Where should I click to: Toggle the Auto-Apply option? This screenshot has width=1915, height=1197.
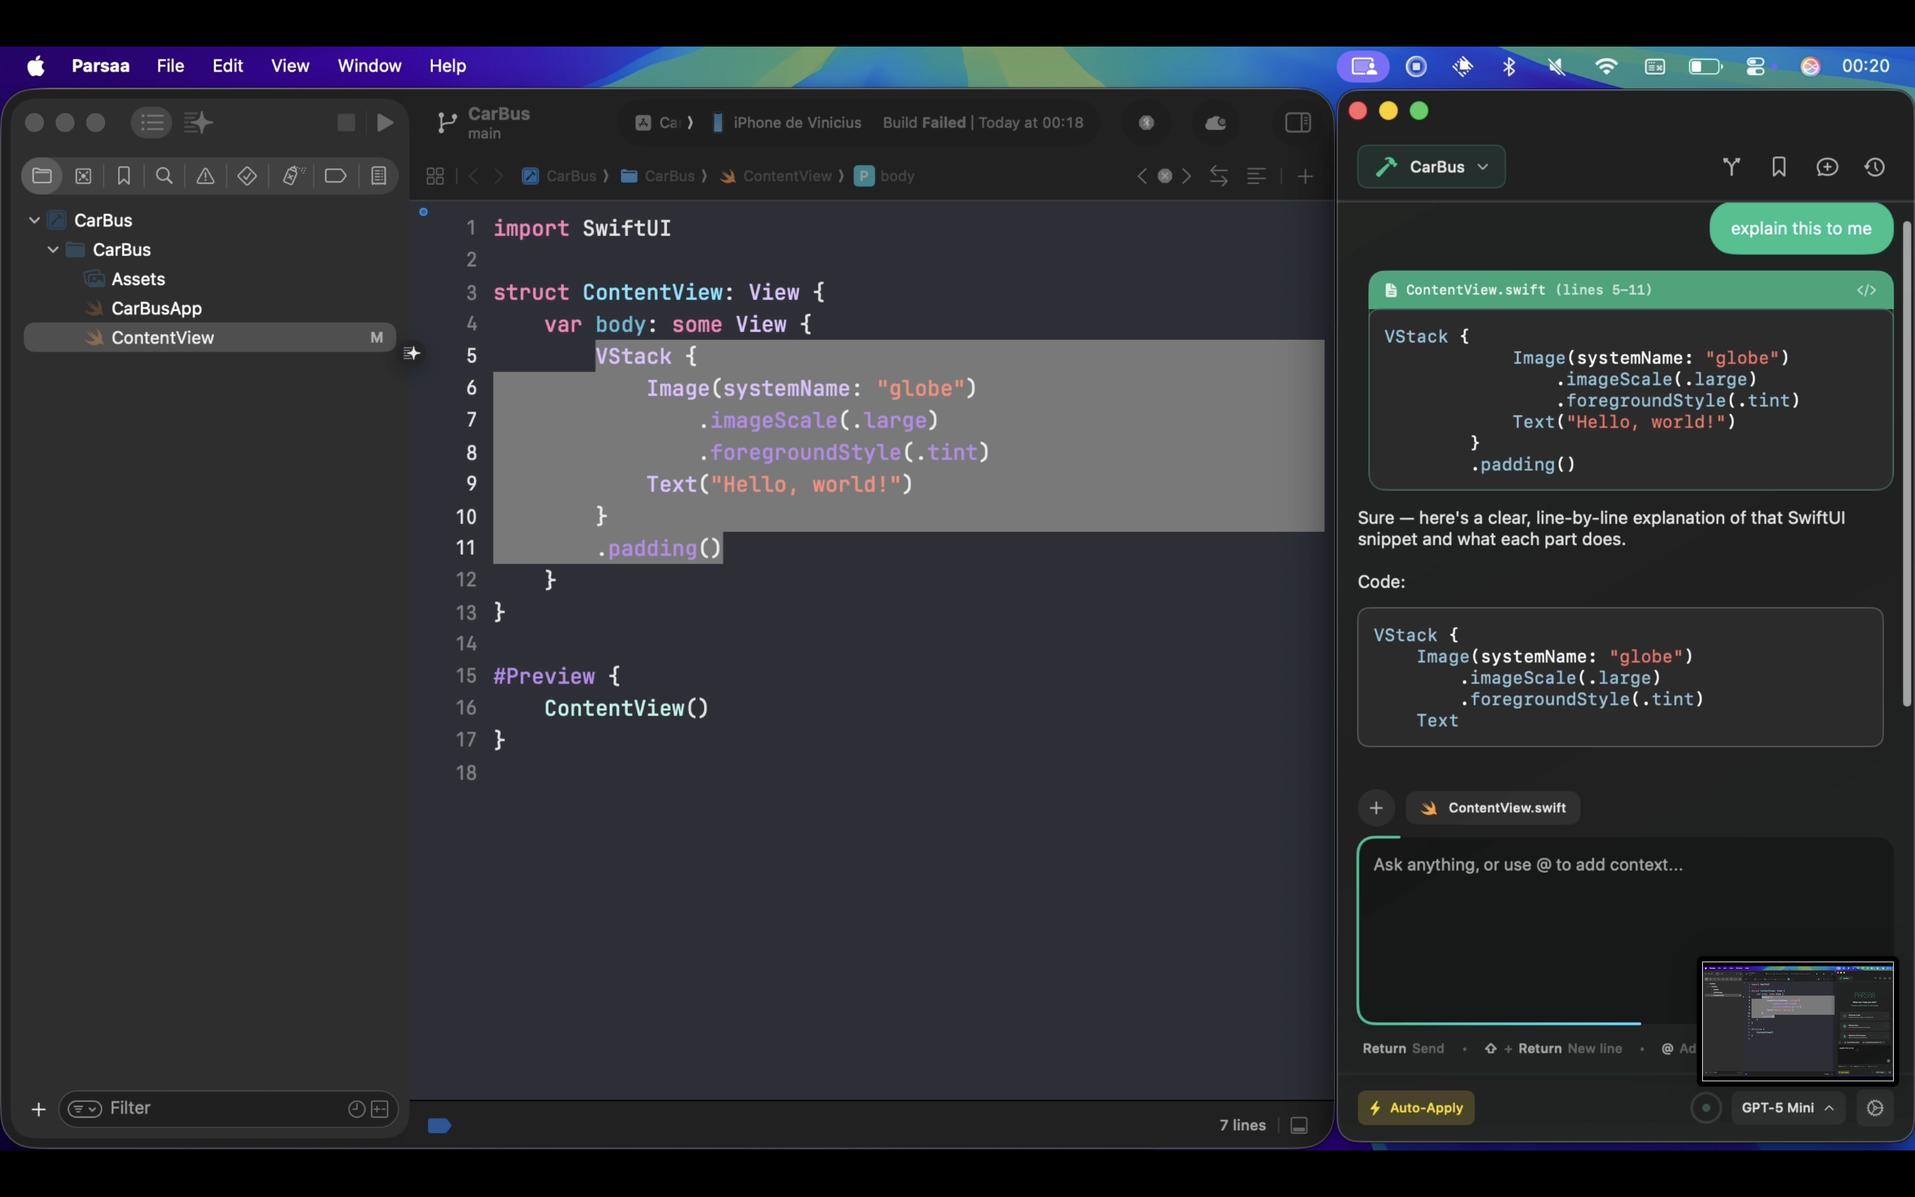click(1416, 1107)
